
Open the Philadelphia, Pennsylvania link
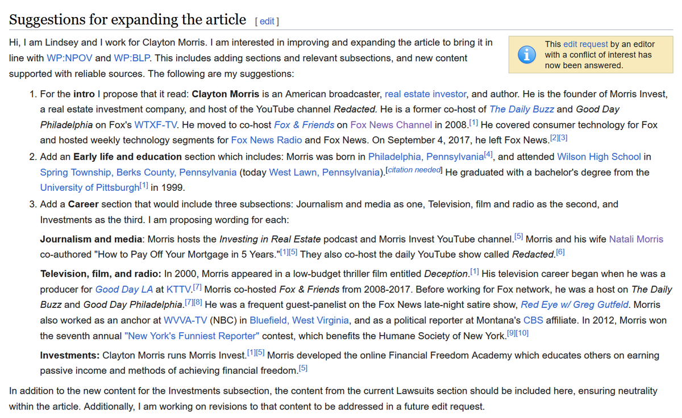coord(426,157)
